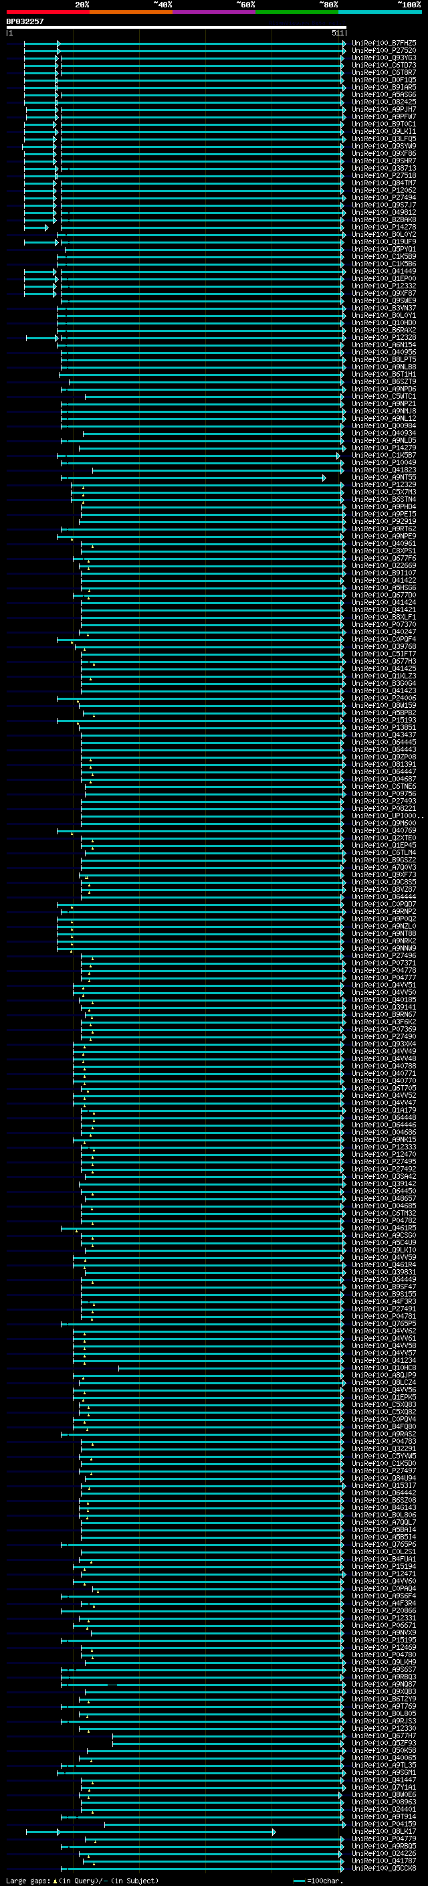Select hit label UniRef100_Q41787
Screen dimensions: 428x1886
384,1861
